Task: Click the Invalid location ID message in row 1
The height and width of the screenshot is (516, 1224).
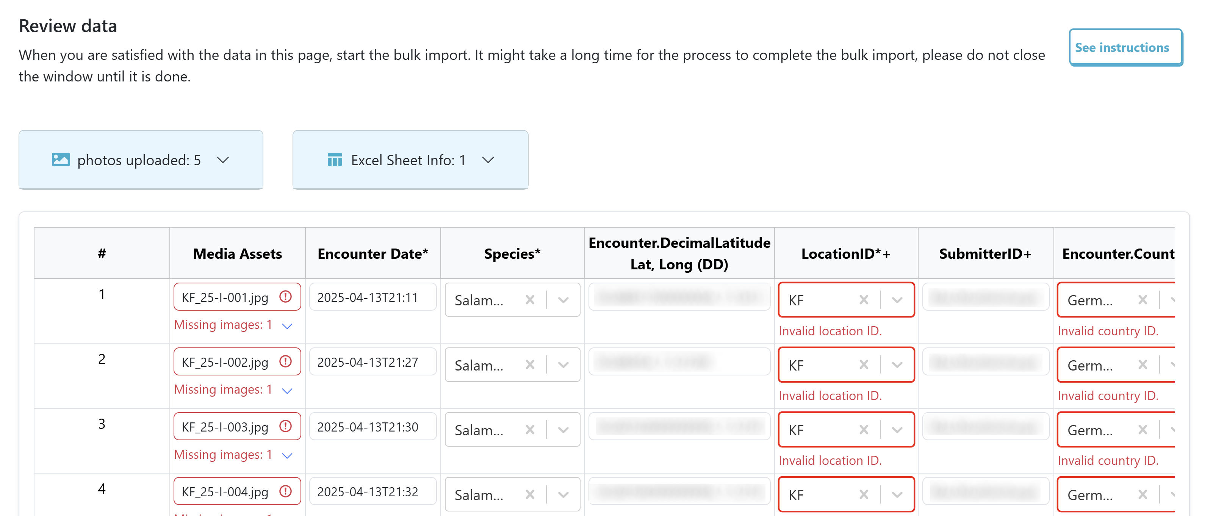Action: [x=830, y=331]
